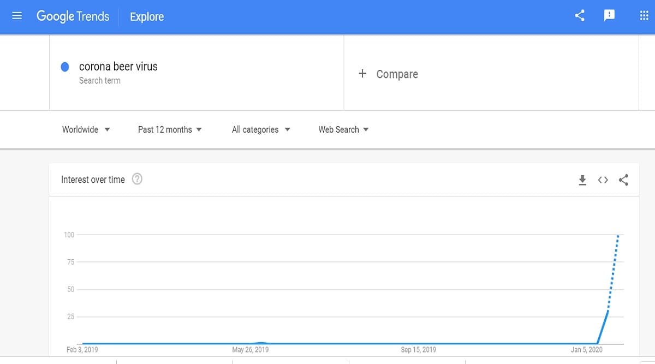
Task: Open the Web Search type dropdown
Action: [x=343, y=129]
